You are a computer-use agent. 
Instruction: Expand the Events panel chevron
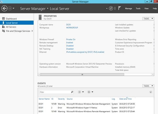151,92
